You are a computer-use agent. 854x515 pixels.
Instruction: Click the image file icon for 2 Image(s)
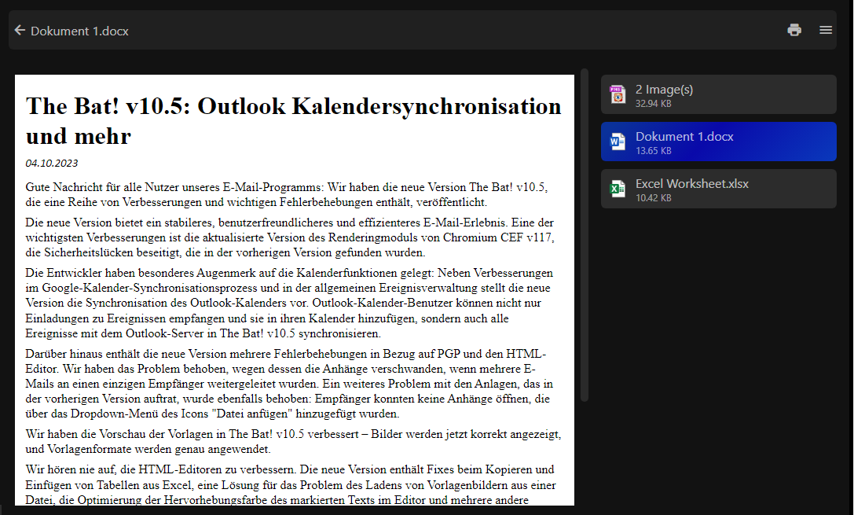[x=618, y=95]
